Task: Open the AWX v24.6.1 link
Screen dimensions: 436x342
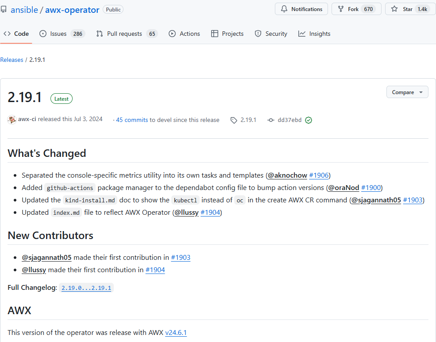Action: click(x=176, y=333)
